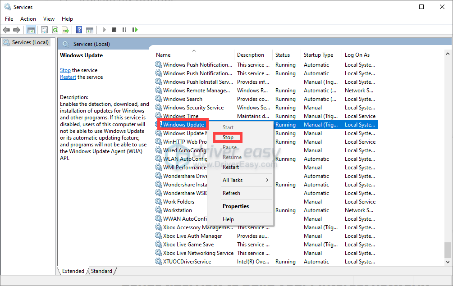Open the Properties toolbar icon
This screenshot has width=453, height=286.
(45, 30)
